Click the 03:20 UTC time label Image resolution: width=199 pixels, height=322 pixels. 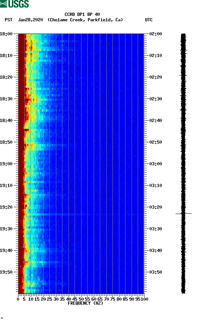156,207
